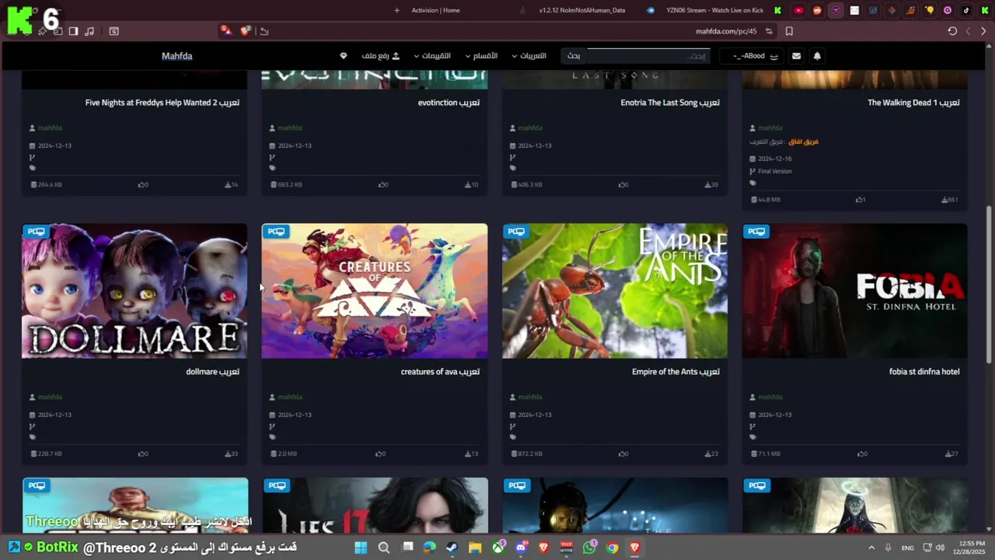Open تعريب evotinction title link
The image size is (995, 560).
(449, 103)
